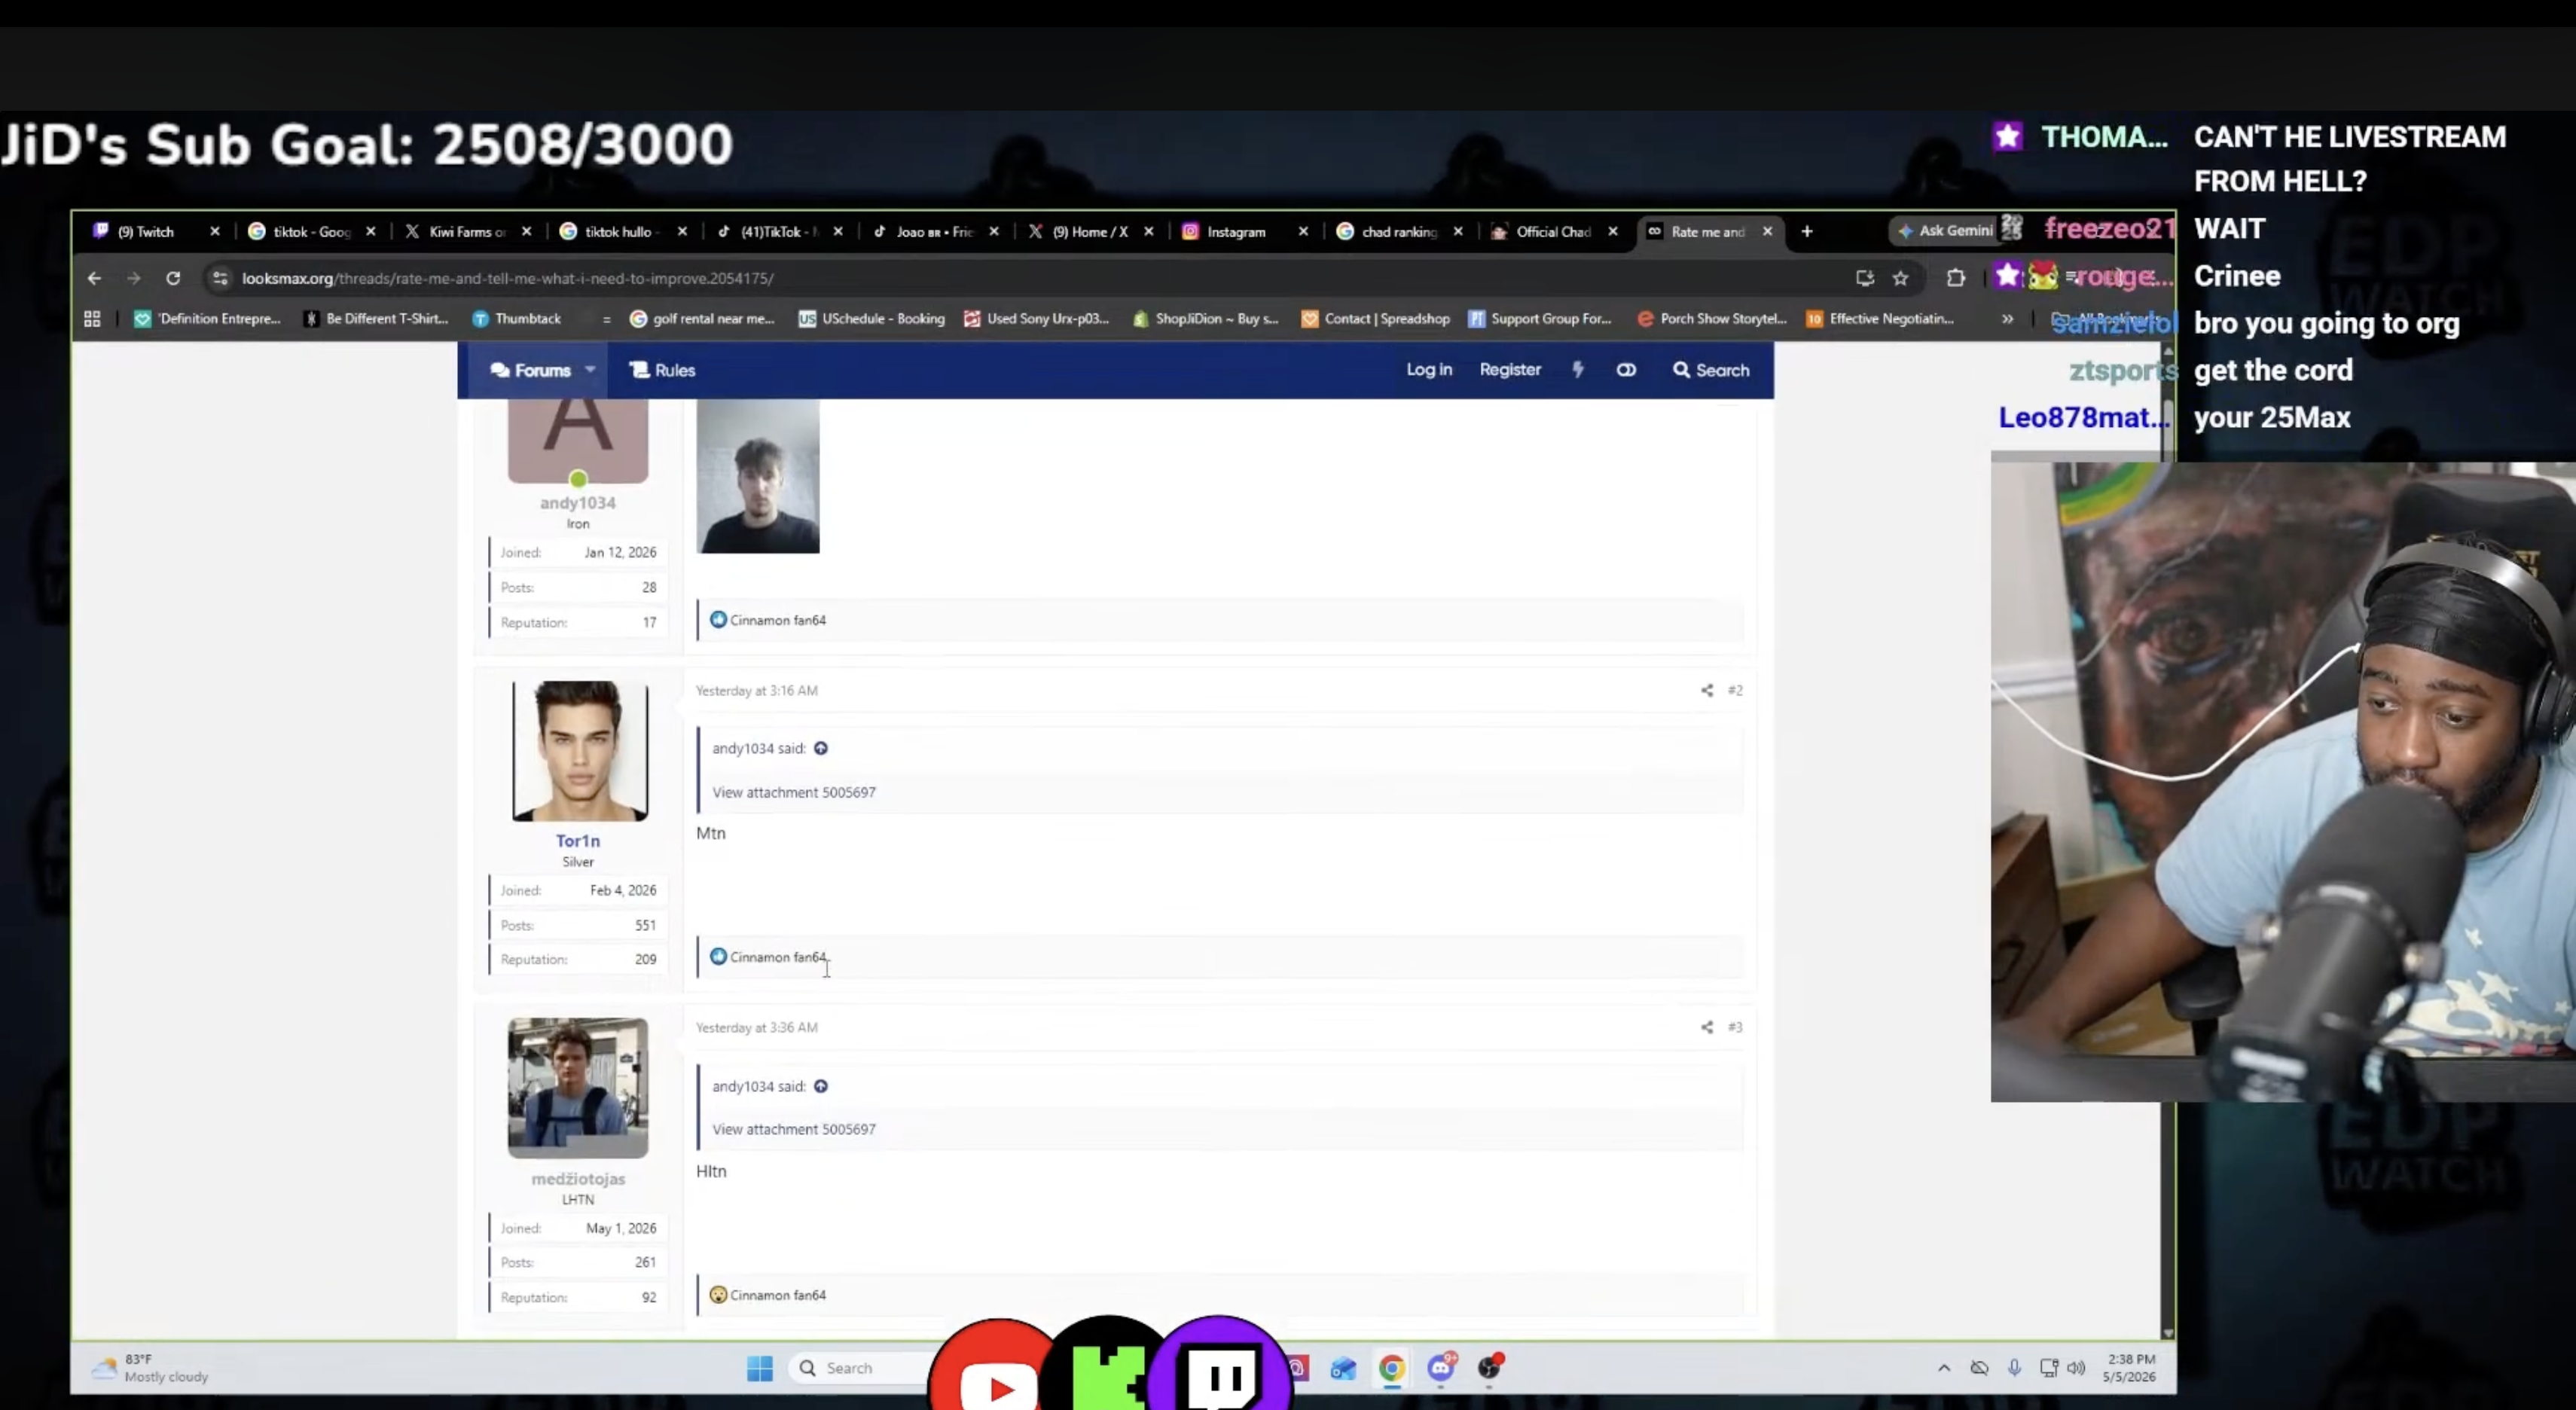Click Tor1n's avatar image
This screenshot has width=2576, height=1410.
[580, 751]
